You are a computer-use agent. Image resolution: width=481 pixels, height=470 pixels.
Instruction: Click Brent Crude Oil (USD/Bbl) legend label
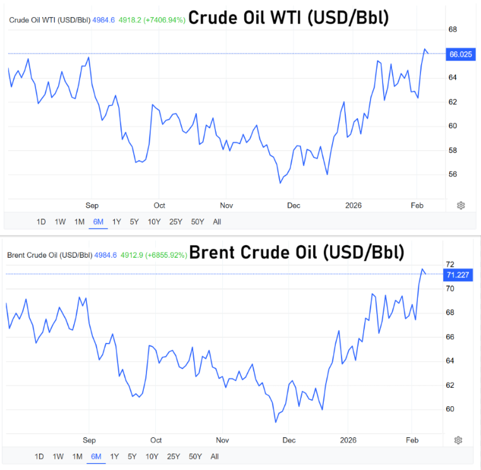pyautogui.click(x=49, y=255)
